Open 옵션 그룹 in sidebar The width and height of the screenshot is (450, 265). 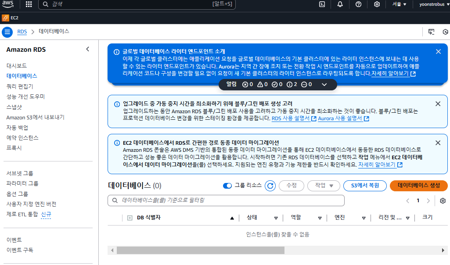[x=17, y=194]
